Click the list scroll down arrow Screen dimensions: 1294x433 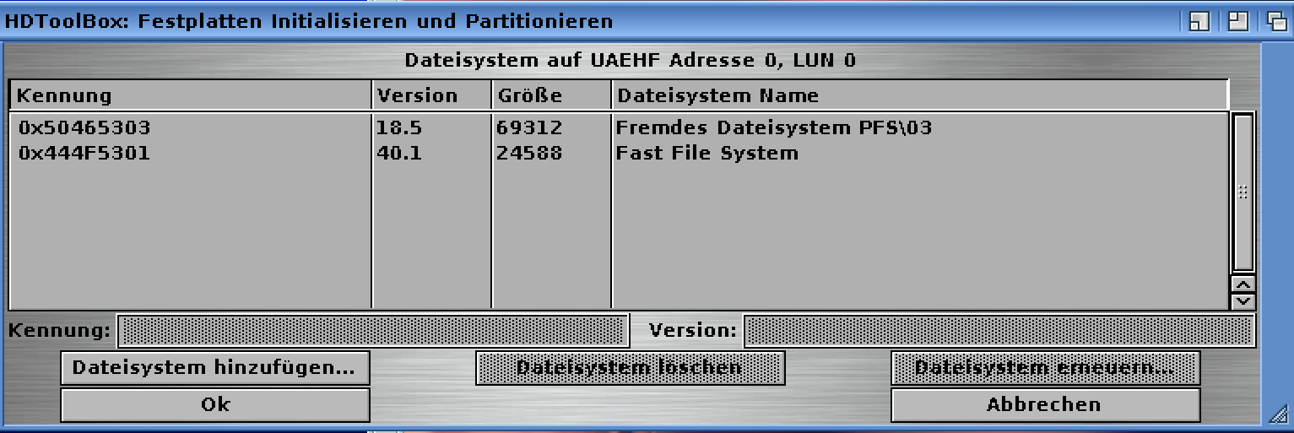[x=1243, y=301]
